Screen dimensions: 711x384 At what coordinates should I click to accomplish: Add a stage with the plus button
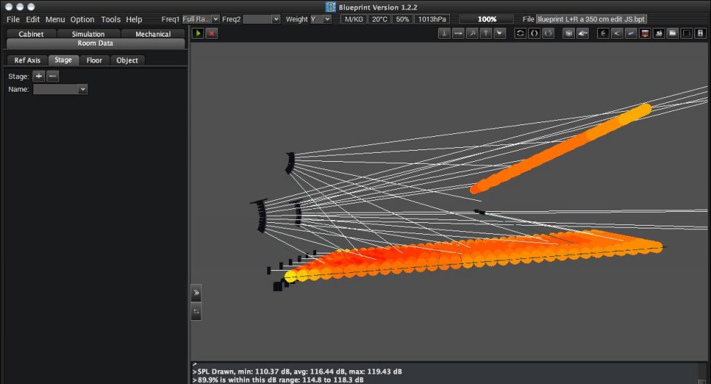pos(39,76)
